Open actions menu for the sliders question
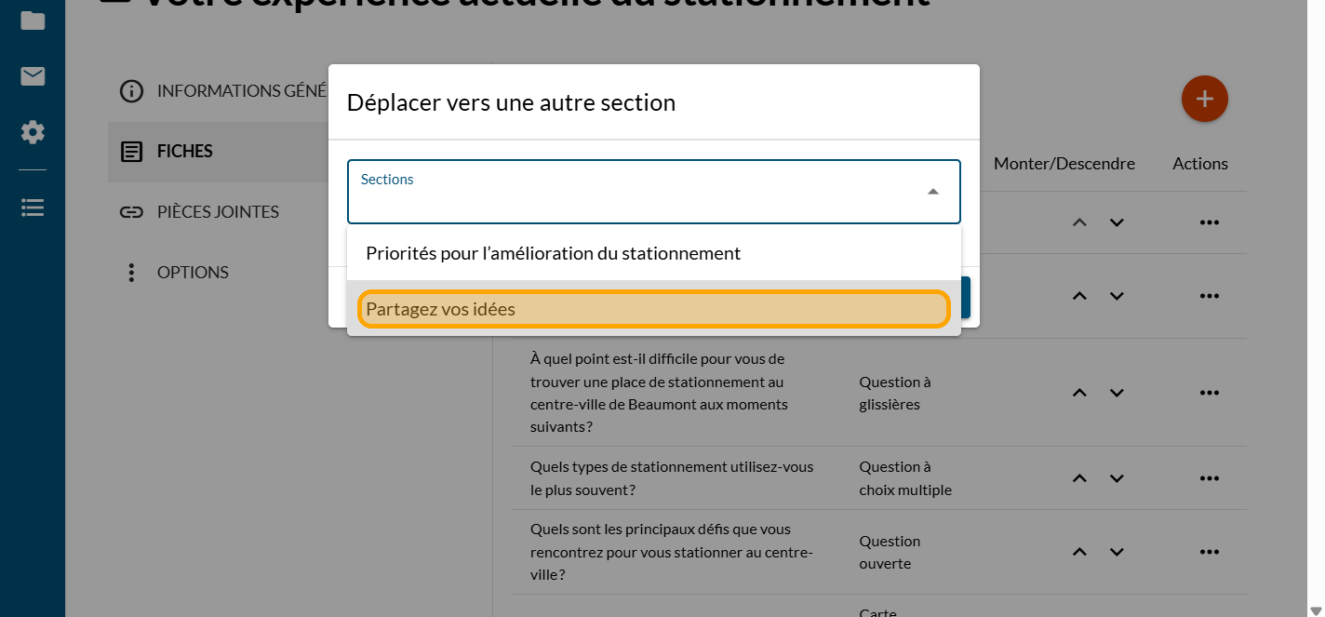This screenshot has width=1325, height=617. [1209, 393]
